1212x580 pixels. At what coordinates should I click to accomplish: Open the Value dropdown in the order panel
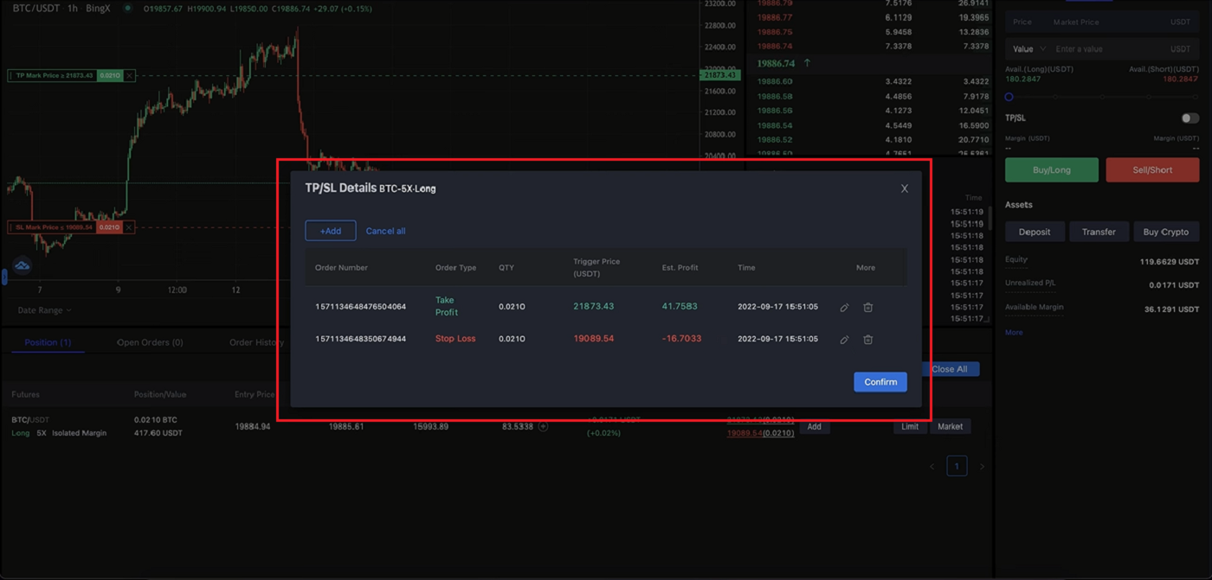tap(1028, 48)
